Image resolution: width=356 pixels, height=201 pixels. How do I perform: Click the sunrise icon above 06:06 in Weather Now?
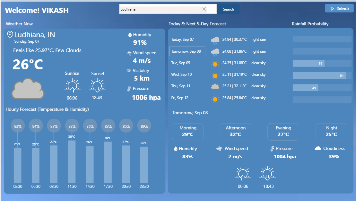tap(72, 86)
